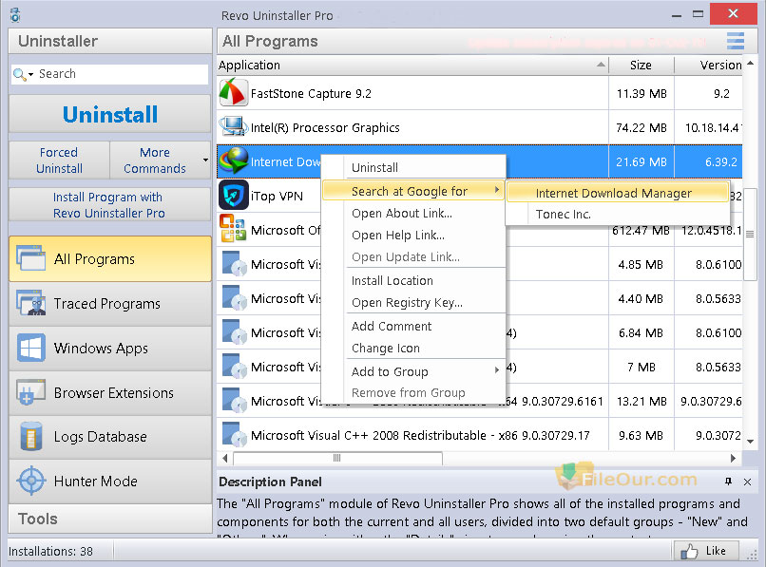Open the search options dropdown arrow
This screenshot has width=766, height=567.
click(x=30, y=75)
